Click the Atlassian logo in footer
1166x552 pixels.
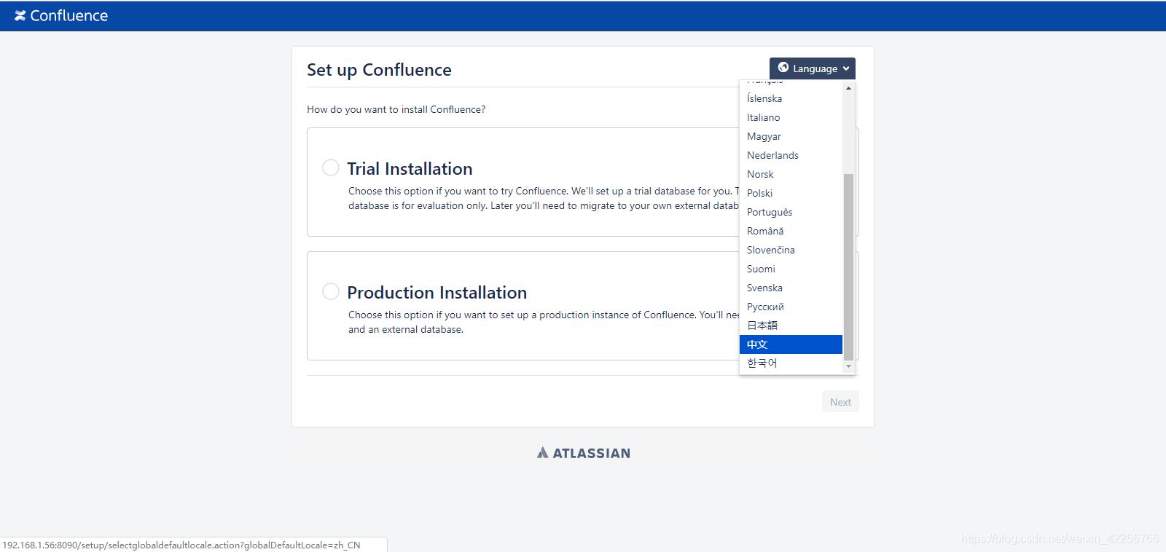tap(584, 453)
